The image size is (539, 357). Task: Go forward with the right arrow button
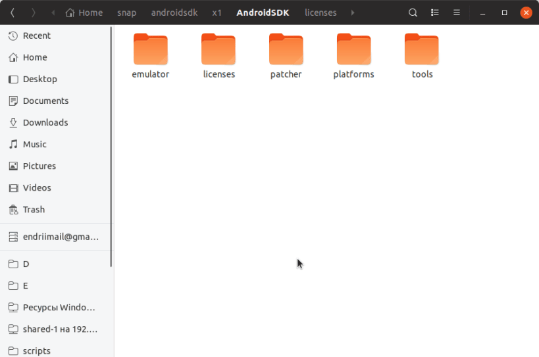pyautogui.click(x=34, y=12)
